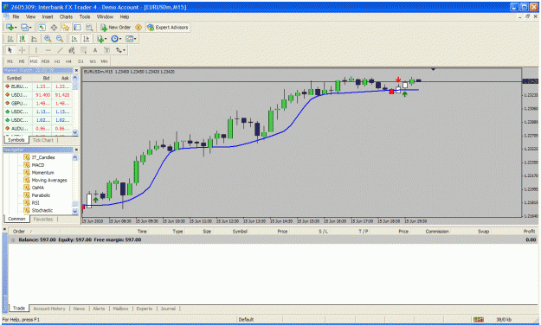
Task: Close the Navigator panel
Action: [76, 150]
